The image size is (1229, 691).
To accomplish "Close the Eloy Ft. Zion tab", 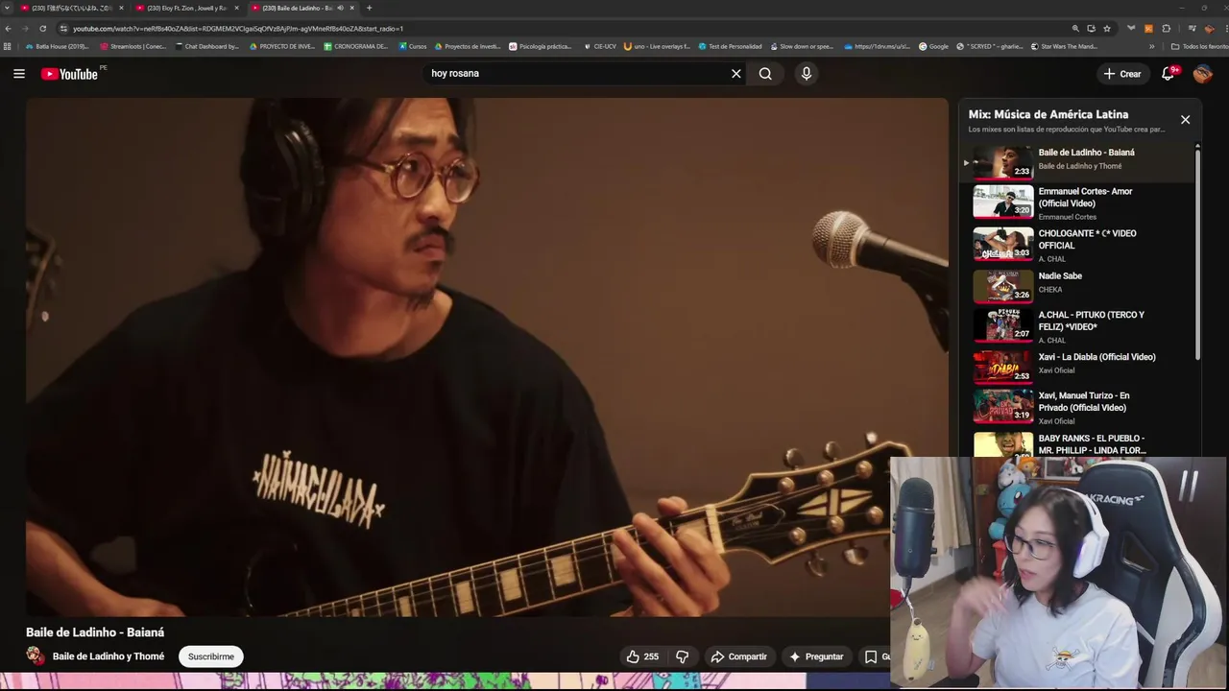I will tap(236, 8).
